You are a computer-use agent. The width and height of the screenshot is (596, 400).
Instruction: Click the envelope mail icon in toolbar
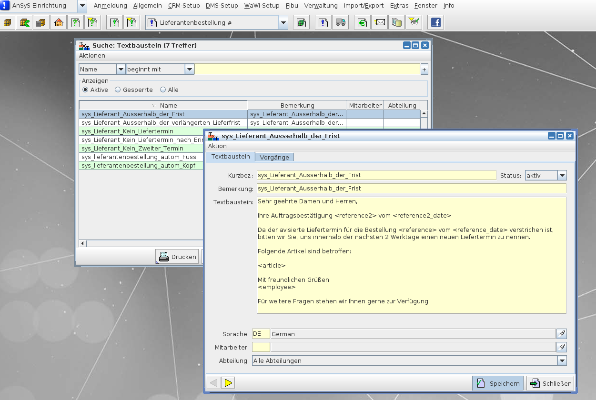coord(380,22)
